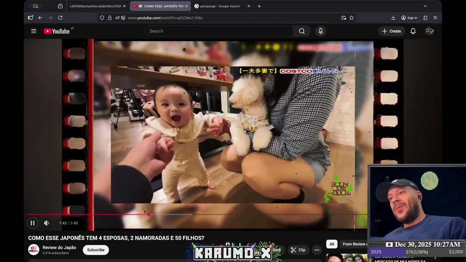466x262 pixels.
Task: Switch to the COMO ESSE JAPONÊS tab
Action: click(161, 6)
